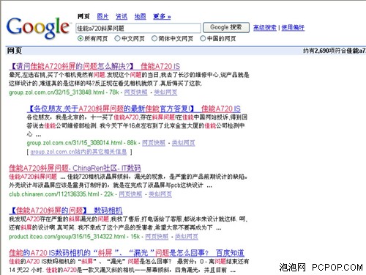Select the 所有网页 radio button
366x275 pixels.
click(81, 38)
